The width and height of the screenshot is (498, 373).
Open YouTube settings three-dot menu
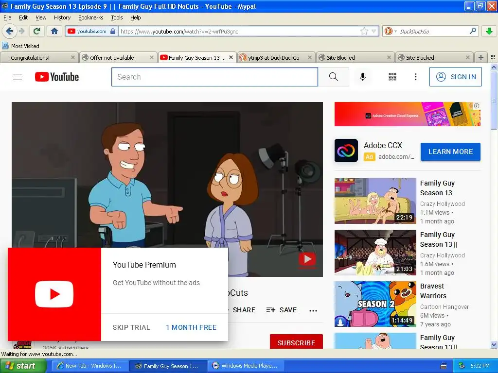point(415,77)
